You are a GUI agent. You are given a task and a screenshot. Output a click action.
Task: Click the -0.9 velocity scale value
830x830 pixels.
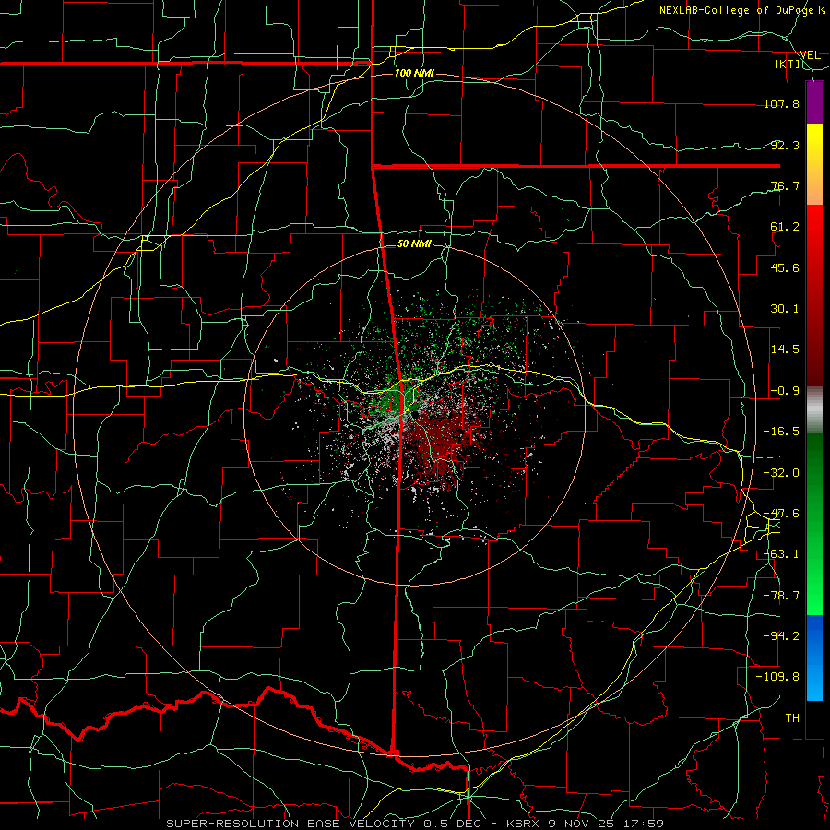(x=785, y=391)
